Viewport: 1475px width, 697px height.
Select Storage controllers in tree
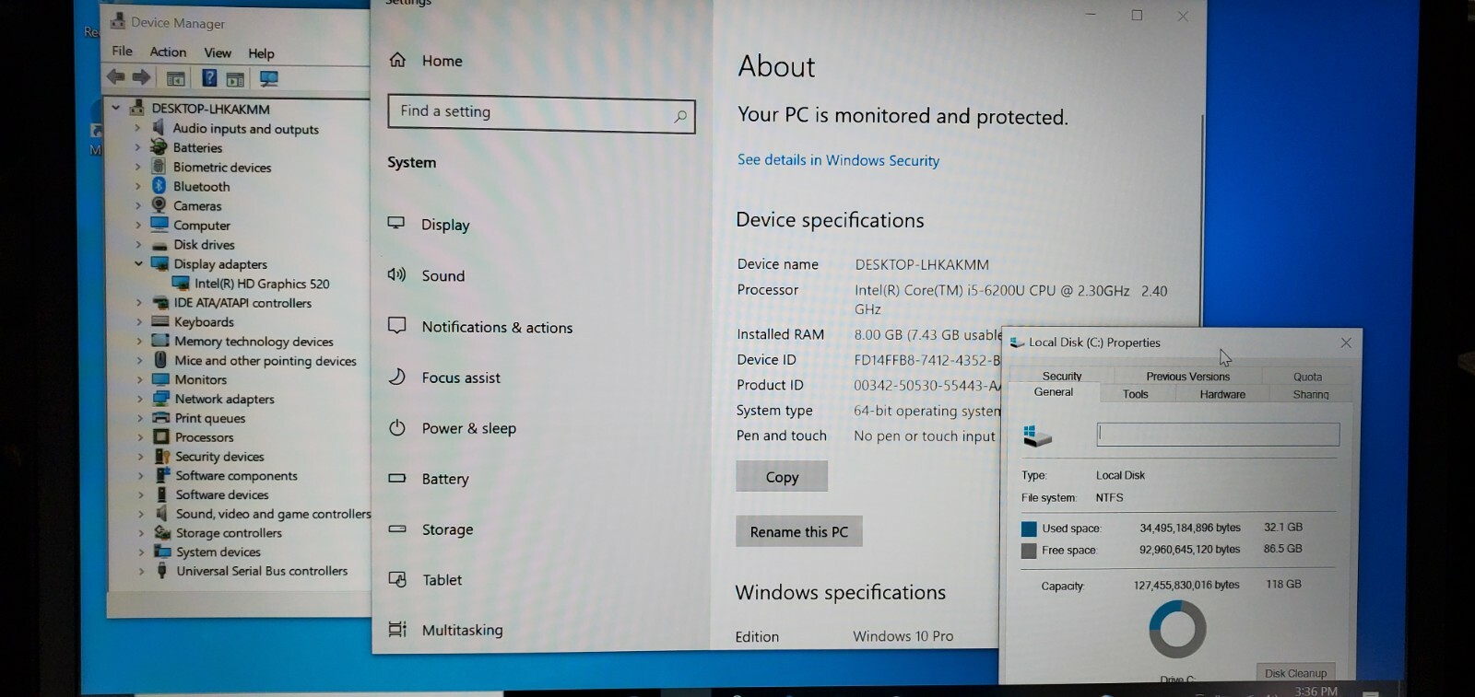(x=229, y=532)
